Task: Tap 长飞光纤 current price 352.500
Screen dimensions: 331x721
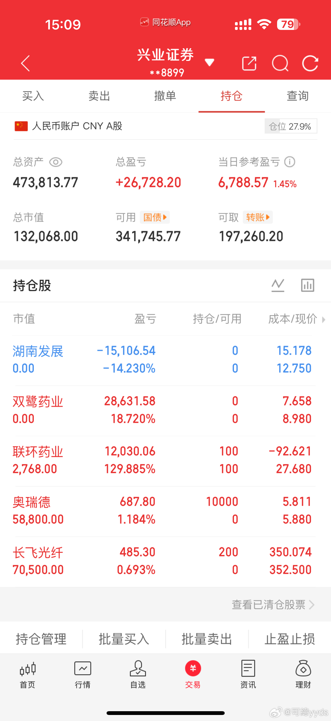Action: (x=290, y=570)
